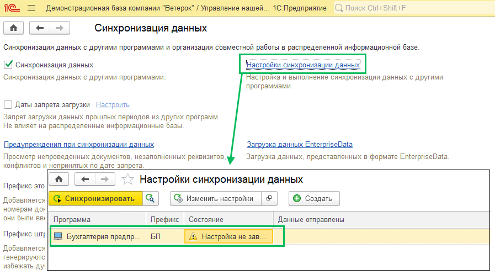Click the copy windows icon button
This screenshot has height=275, width=495.
tap(269, 198)
